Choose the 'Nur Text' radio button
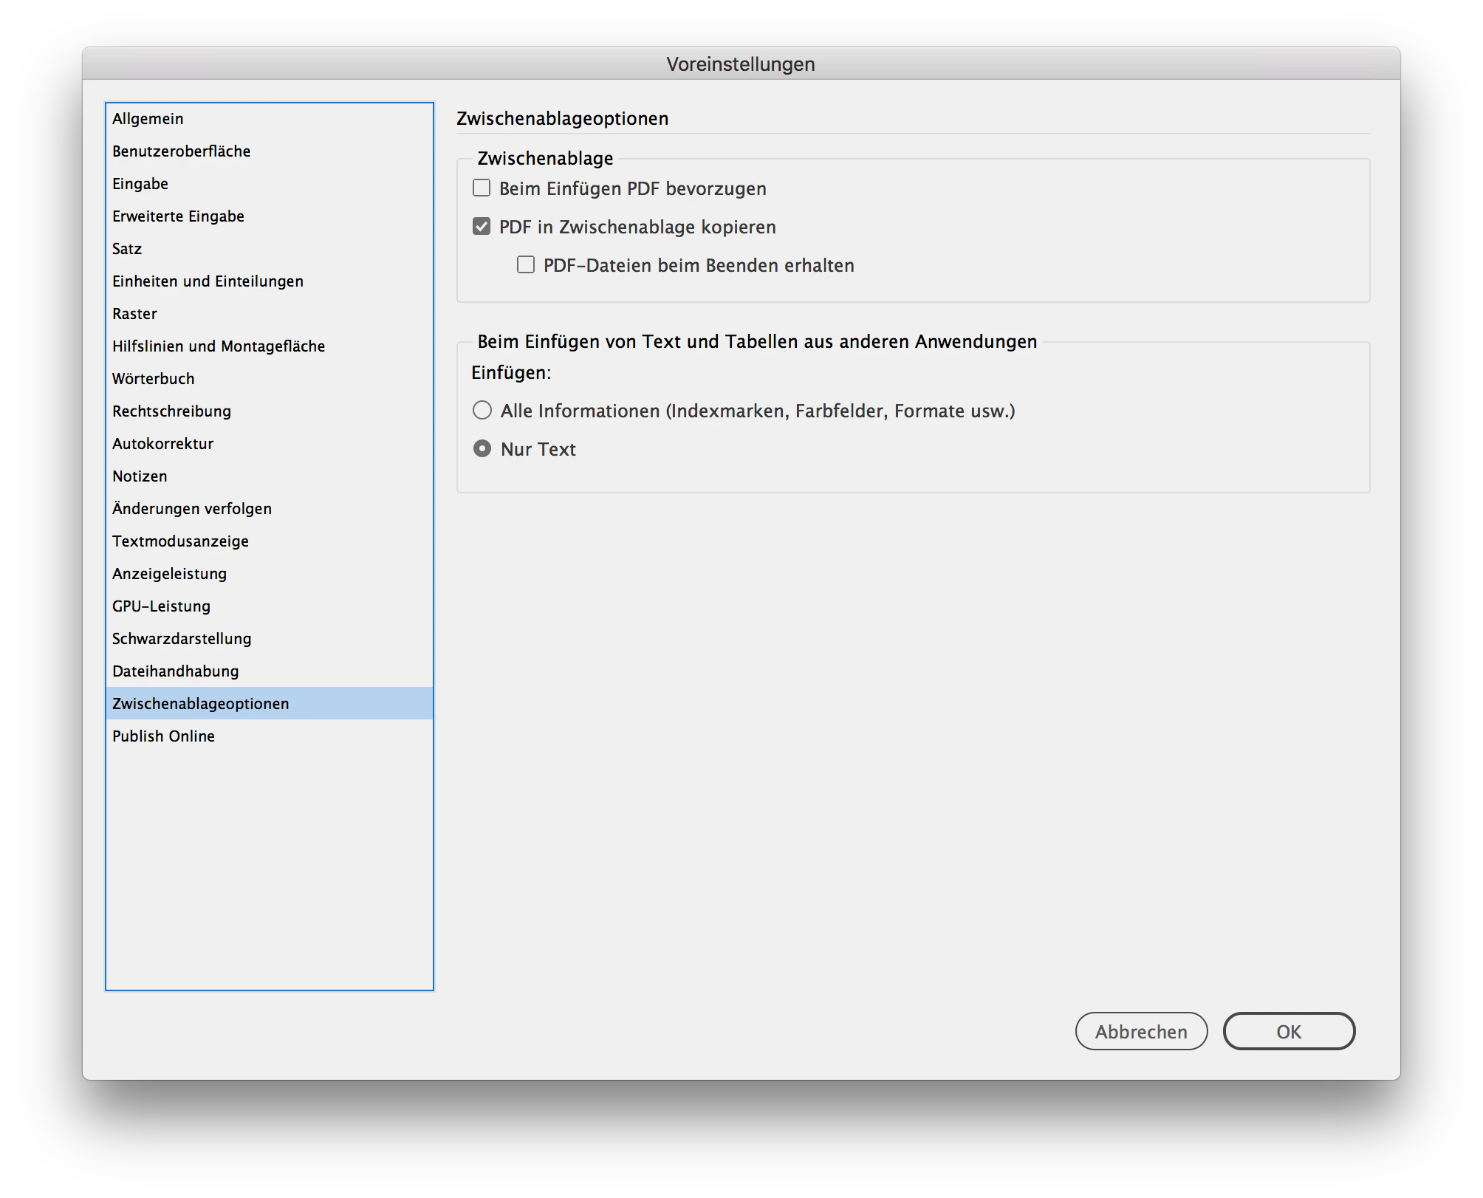The height and width of the screenshot is (1198, 1483). (482, 449)
